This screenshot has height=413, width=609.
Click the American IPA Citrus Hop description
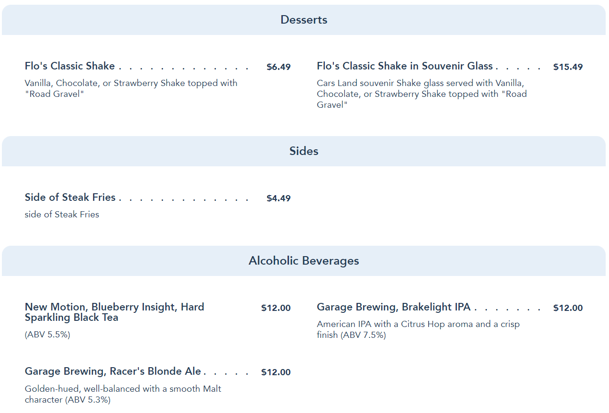pos(418,330)
